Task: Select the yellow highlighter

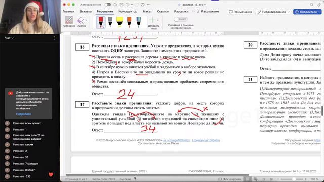Action: pyautogui.click(x=119, y=22)
